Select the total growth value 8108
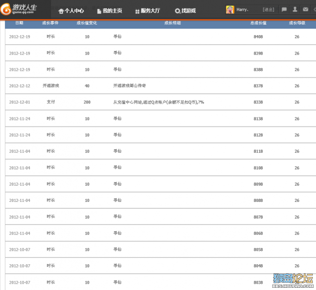316x290 pixels. (x=258, y=168)
